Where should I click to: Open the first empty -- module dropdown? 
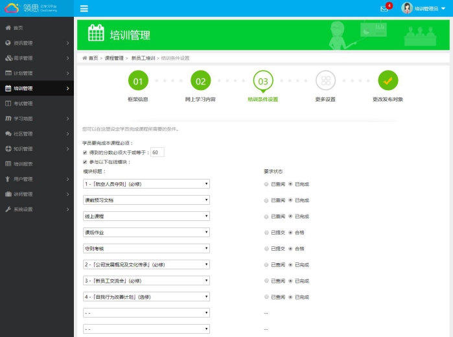point(146,313)
